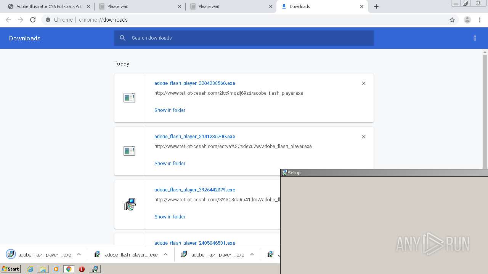Reload the downloads page
This screenshot has height=274, width=488.
(33, 20)
